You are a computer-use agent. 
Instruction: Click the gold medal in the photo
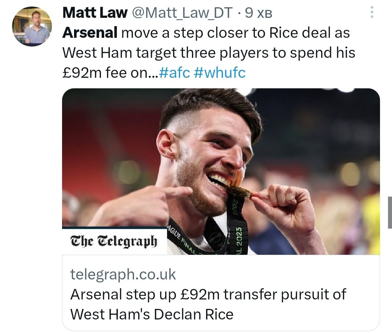pyautogui.click(x=240, y=191)
